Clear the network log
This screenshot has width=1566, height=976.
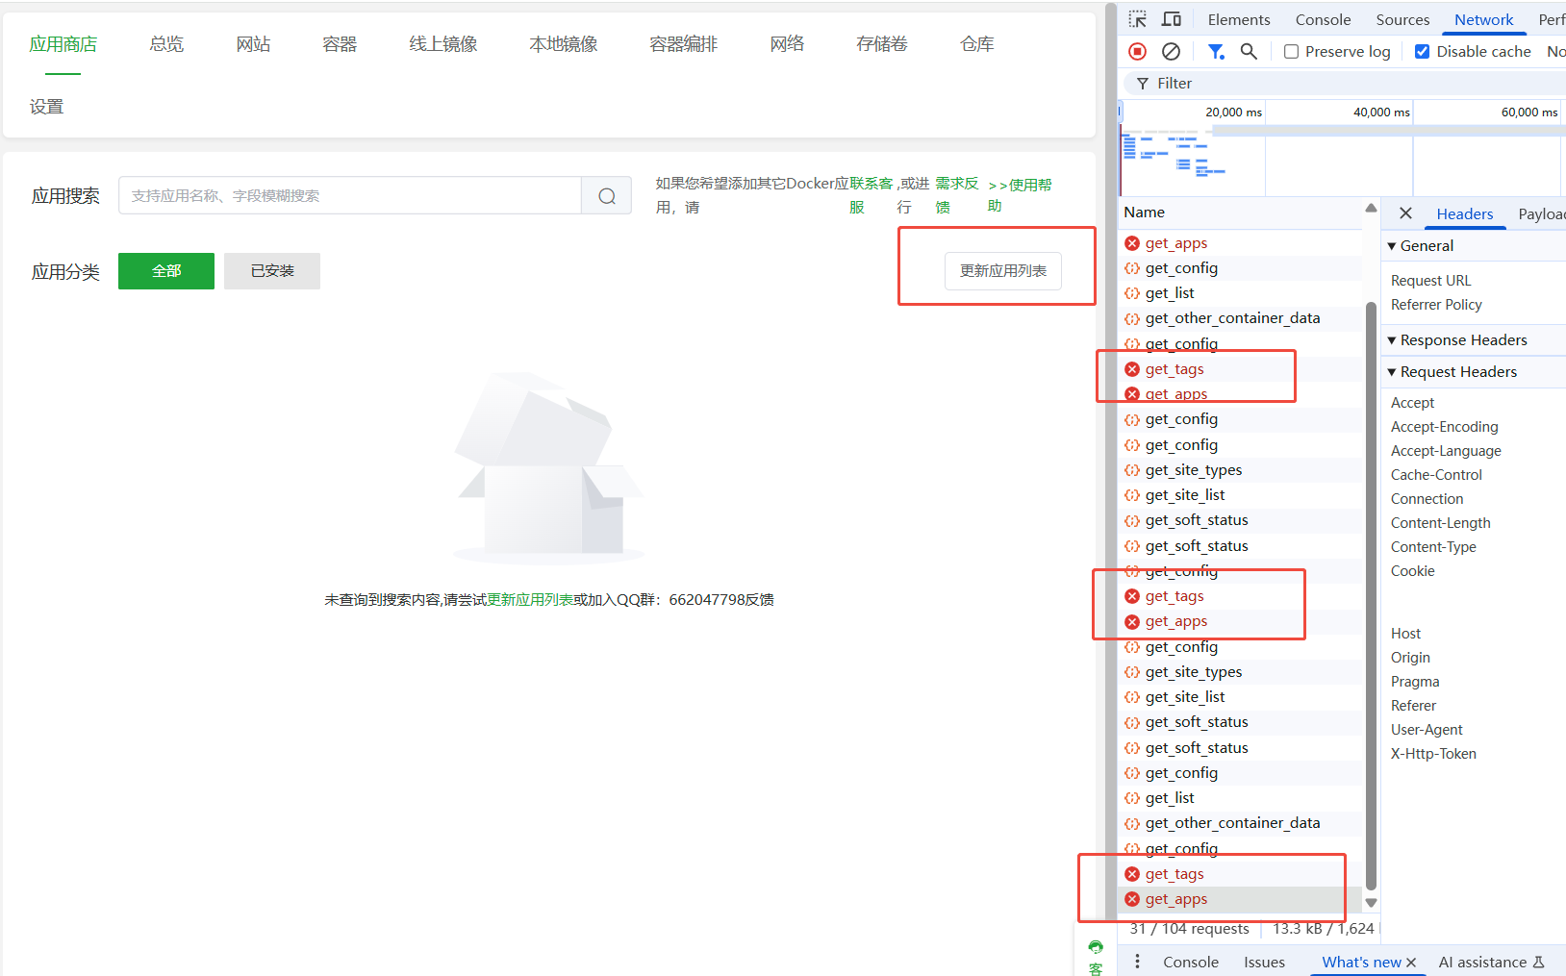[x=1171, y=51]
